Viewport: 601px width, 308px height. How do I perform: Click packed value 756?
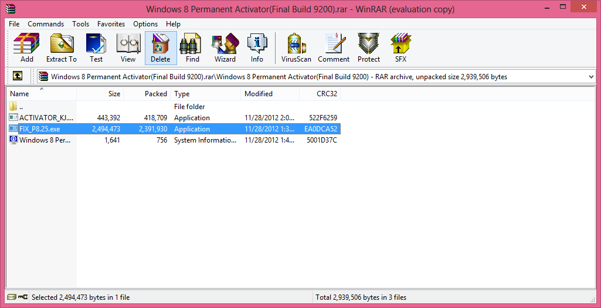coord(162,140)
